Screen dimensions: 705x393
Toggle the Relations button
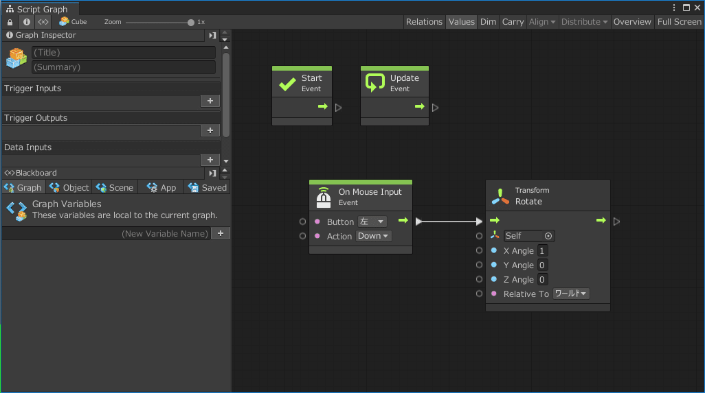click(424, 21)
